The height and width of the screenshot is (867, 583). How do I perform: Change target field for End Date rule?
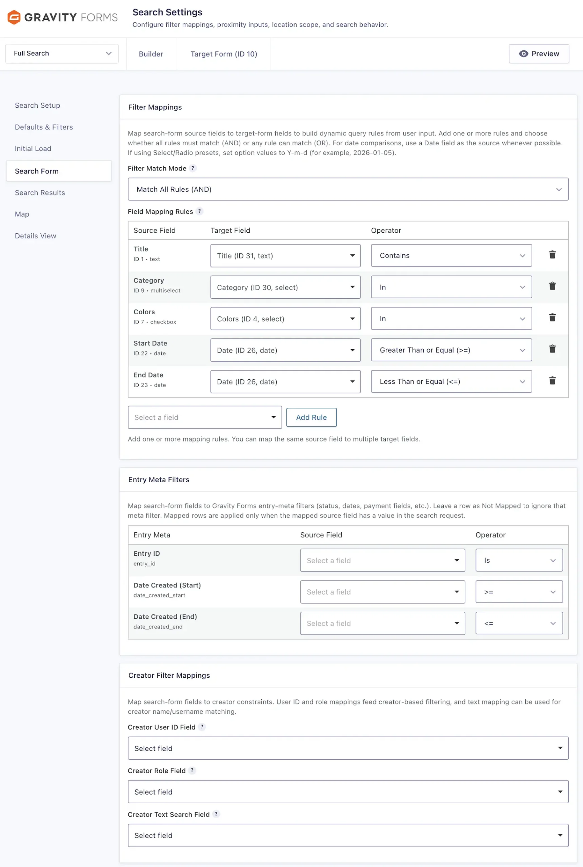[285, 382]
